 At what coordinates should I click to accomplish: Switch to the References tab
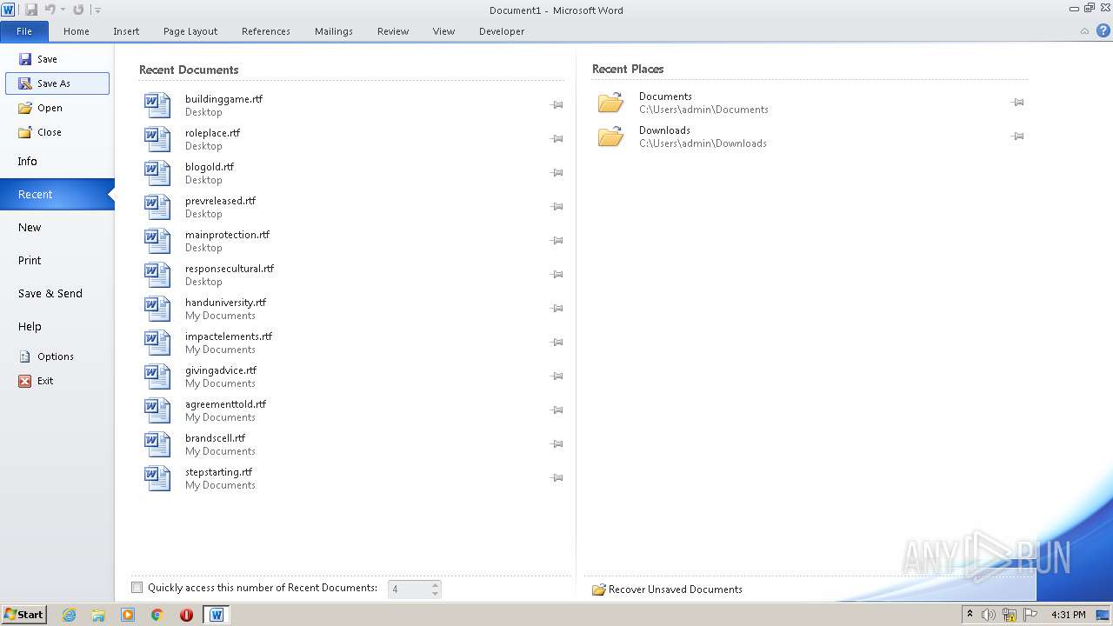point(266,31)
